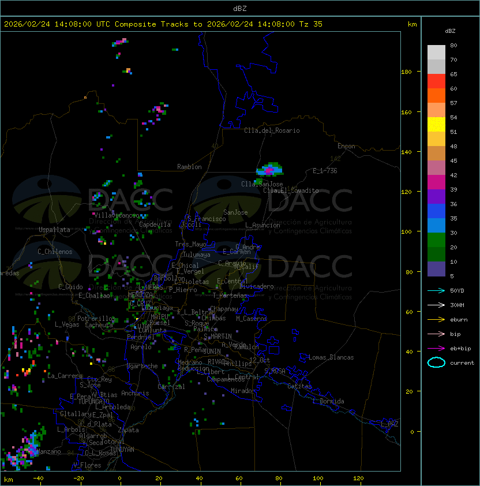The height and width of the screenshot is (486, 480).
Task: Select the magenta 39-42 dBZ swatch
Action: [436, 182]
